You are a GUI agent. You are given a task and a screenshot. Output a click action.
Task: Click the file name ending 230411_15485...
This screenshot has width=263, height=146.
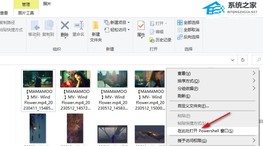(39, 100)
